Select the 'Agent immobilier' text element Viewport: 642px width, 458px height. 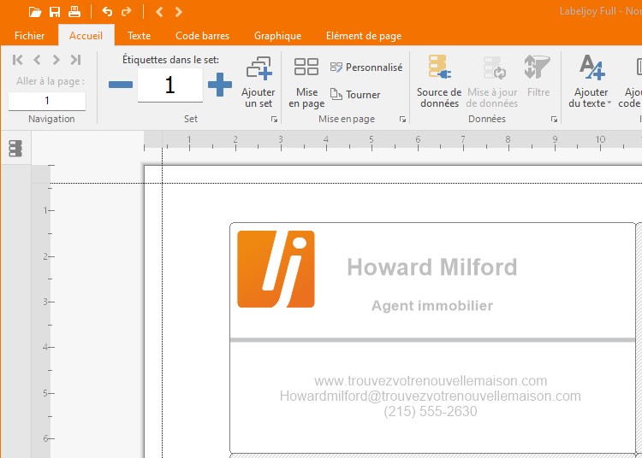pos(432,306)
